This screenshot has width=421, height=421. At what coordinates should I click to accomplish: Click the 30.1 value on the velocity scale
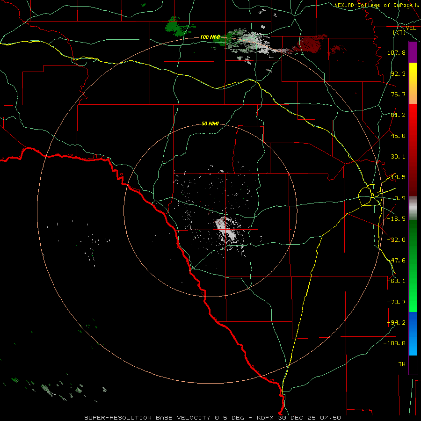tap(398, 157)
